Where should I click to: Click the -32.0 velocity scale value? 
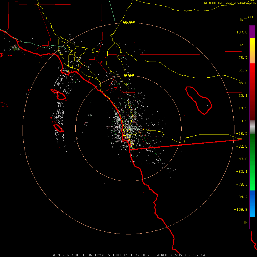point(242,146)
